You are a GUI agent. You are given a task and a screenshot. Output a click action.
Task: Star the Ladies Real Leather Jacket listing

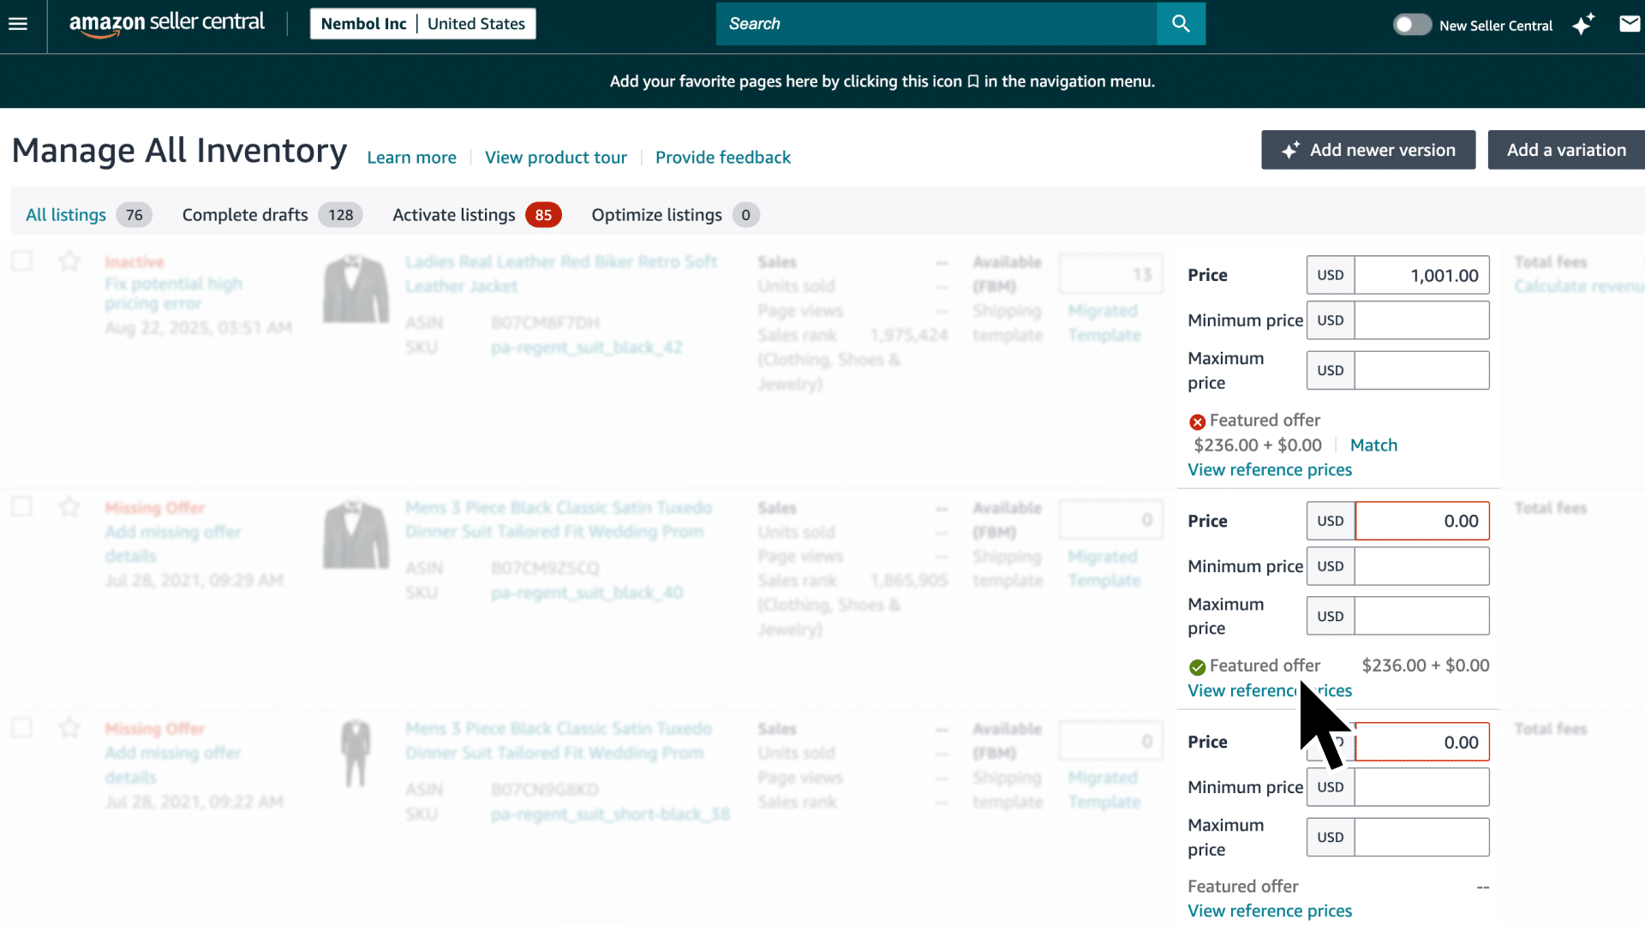(69, 261)
